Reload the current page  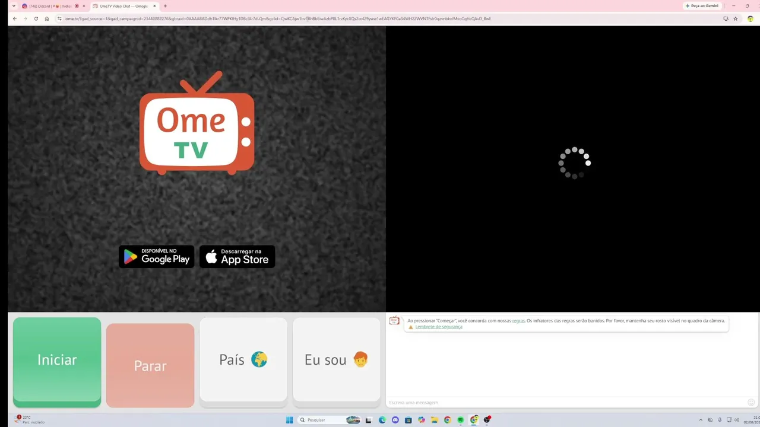[x=36, y=18]
